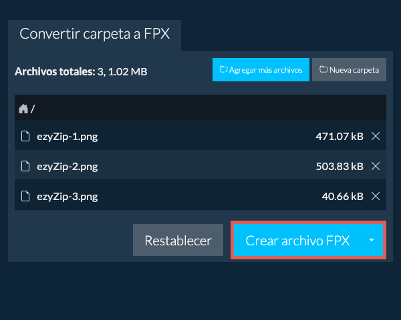This screenshot has width=401, height=320.
Task: Click the Crear archivo FPX button
Action: point(297,241)
